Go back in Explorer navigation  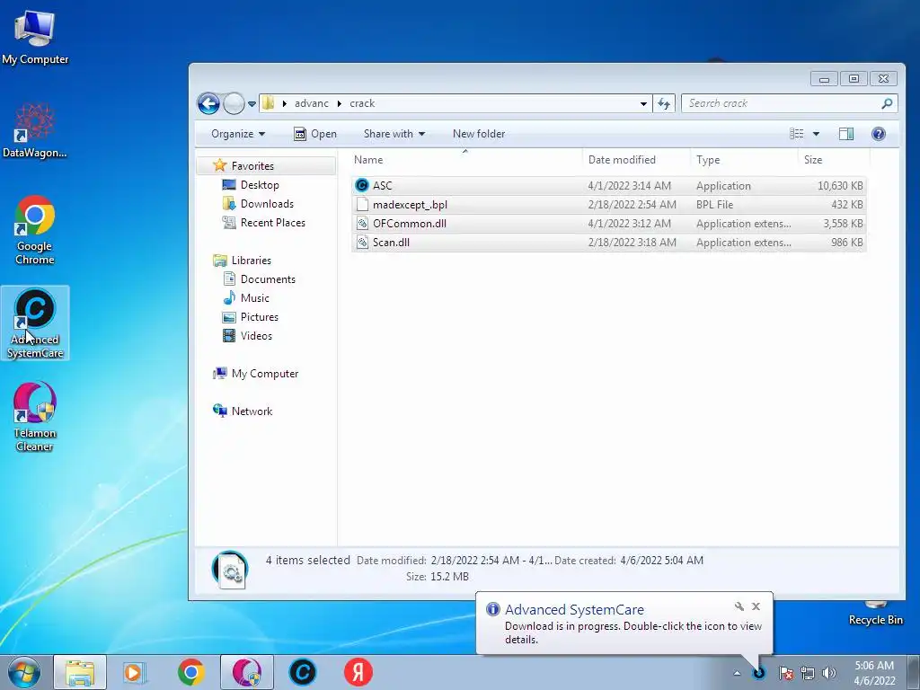click(208, 104)
